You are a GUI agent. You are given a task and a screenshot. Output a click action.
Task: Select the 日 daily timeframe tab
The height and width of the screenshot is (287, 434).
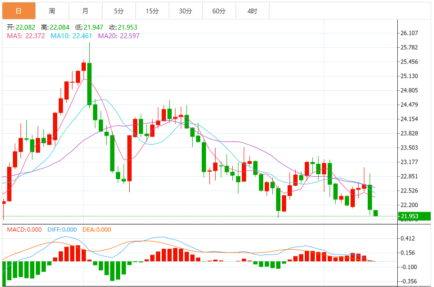click(19, 11)
